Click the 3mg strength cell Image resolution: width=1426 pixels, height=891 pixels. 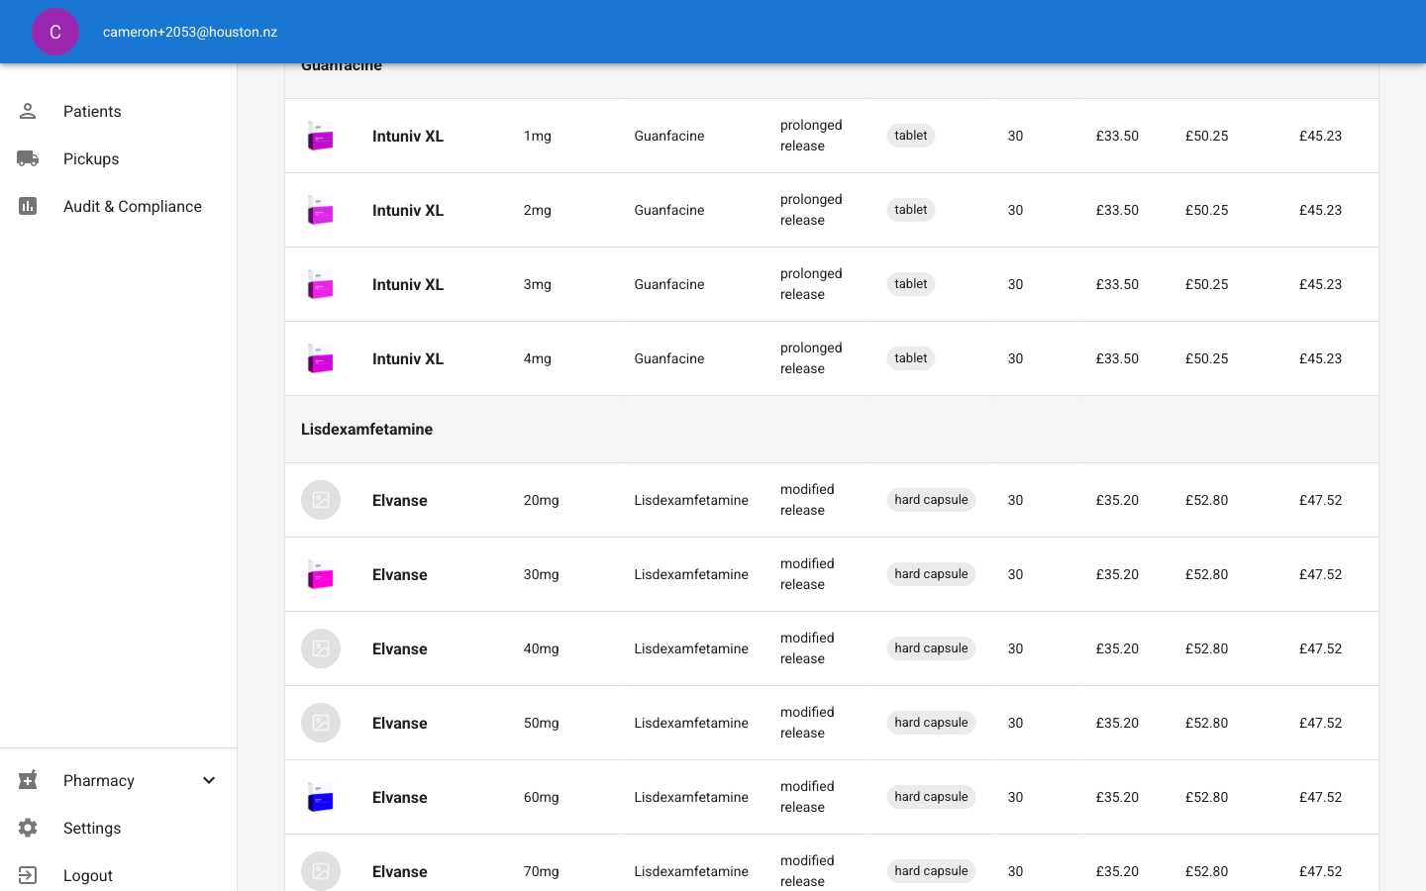click(538, 284)
